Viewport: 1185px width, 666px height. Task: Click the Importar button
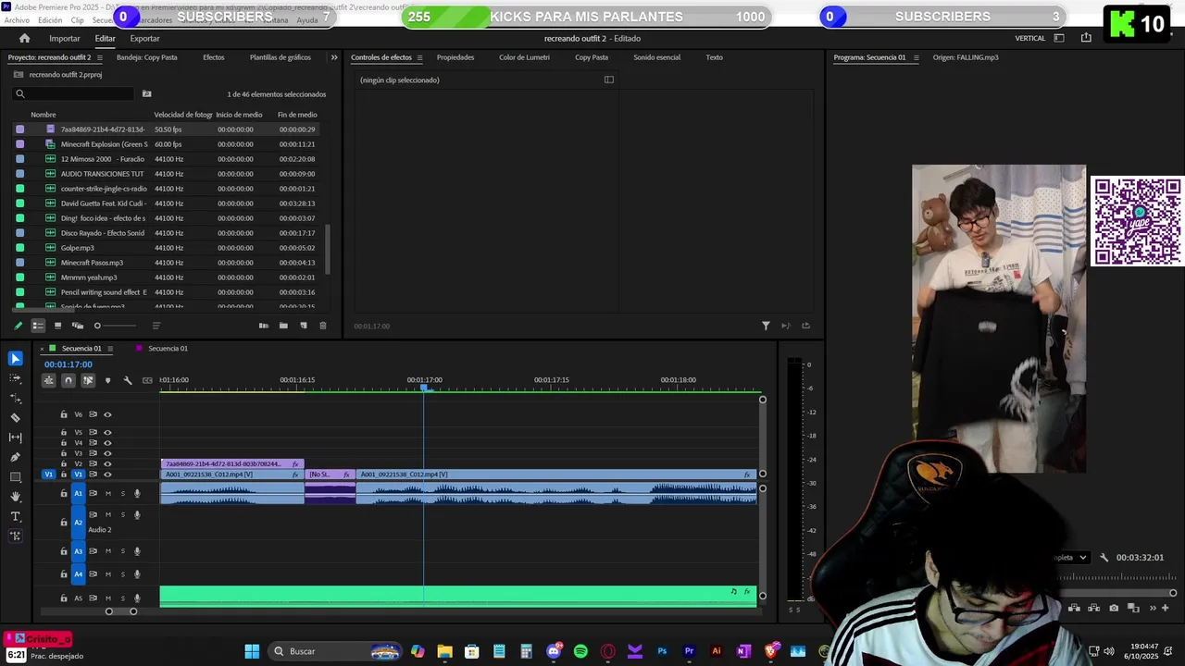(x=65, y=38)
